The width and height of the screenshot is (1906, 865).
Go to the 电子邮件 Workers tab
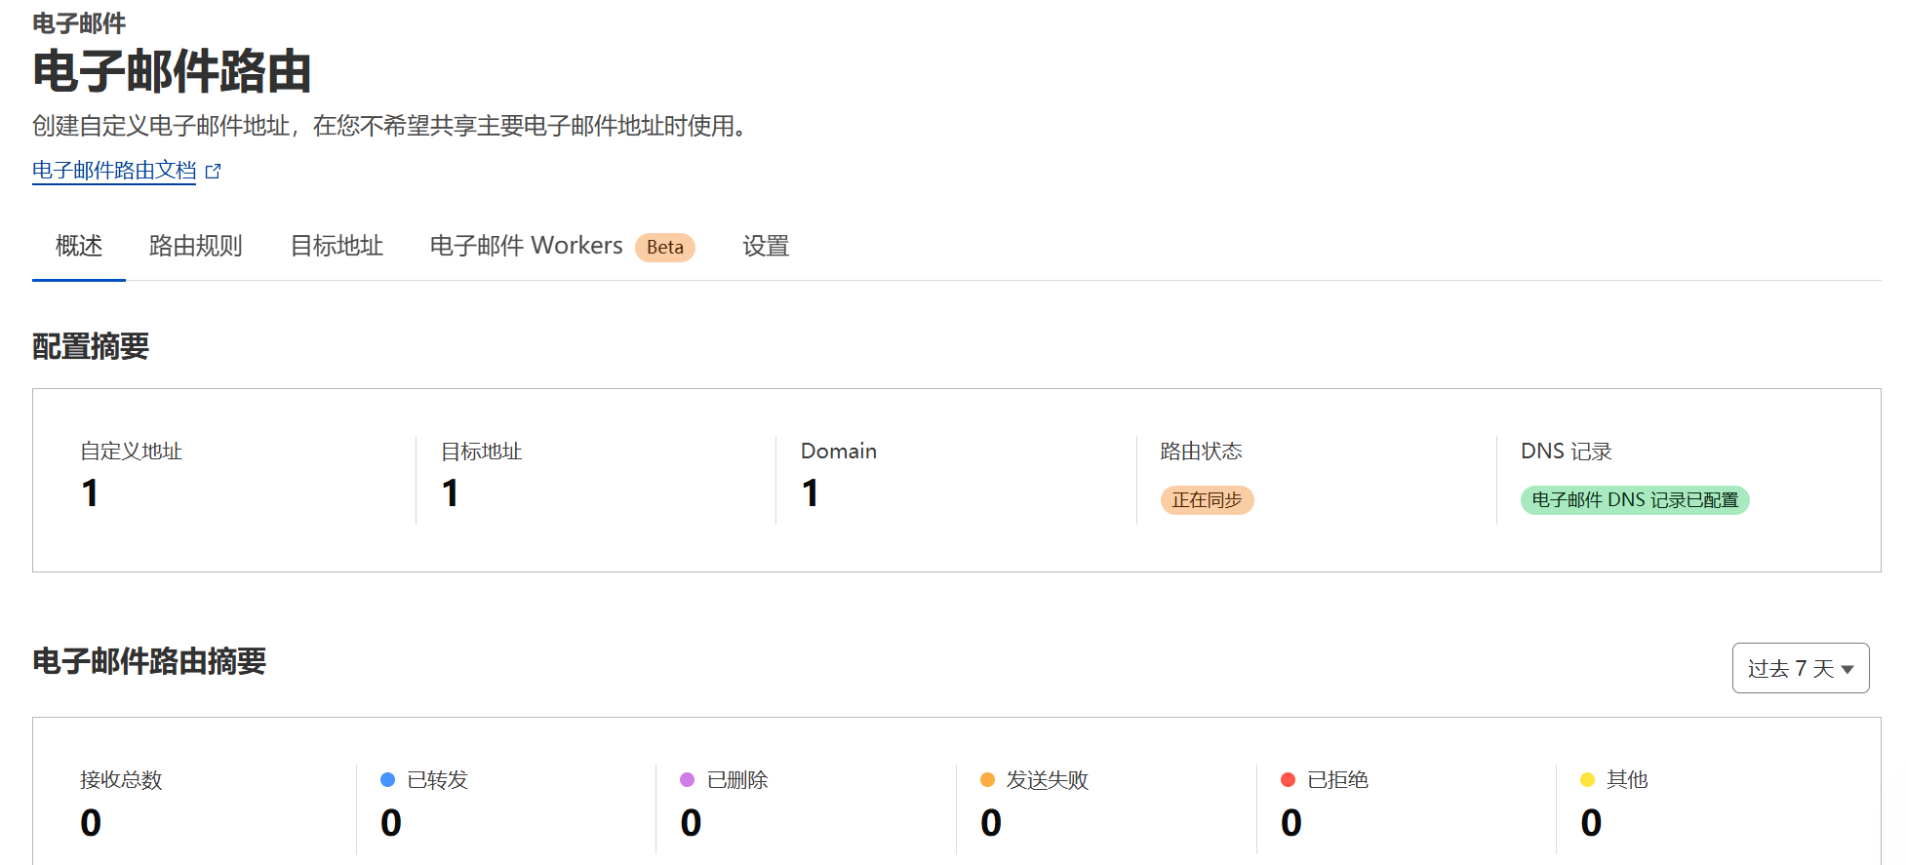coord(526,246)
